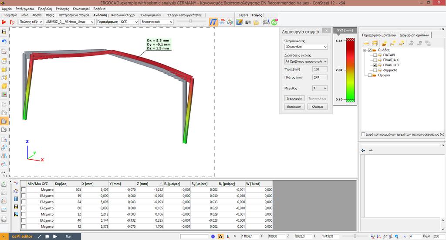Click the structure frame icon in Τεύχος toolbar
This screenshot has height=240, width=446.
pyautogui.click(x=266, y=22)
